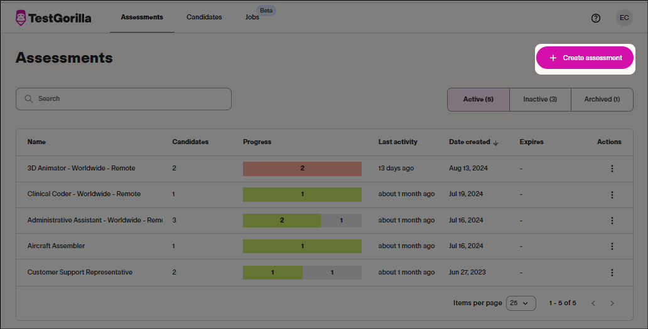Viewport: 648px width, 329px height.
Task: Click the 'Items per page' label
Action: click(477, 303)
